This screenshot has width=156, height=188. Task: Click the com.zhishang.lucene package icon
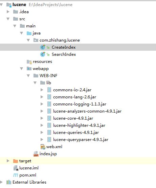click(x=36, y=40)
